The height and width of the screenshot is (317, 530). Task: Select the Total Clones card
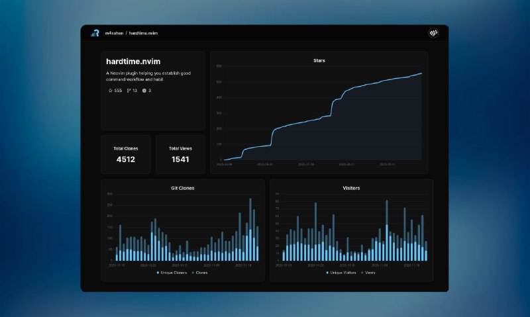click(126, 154)
